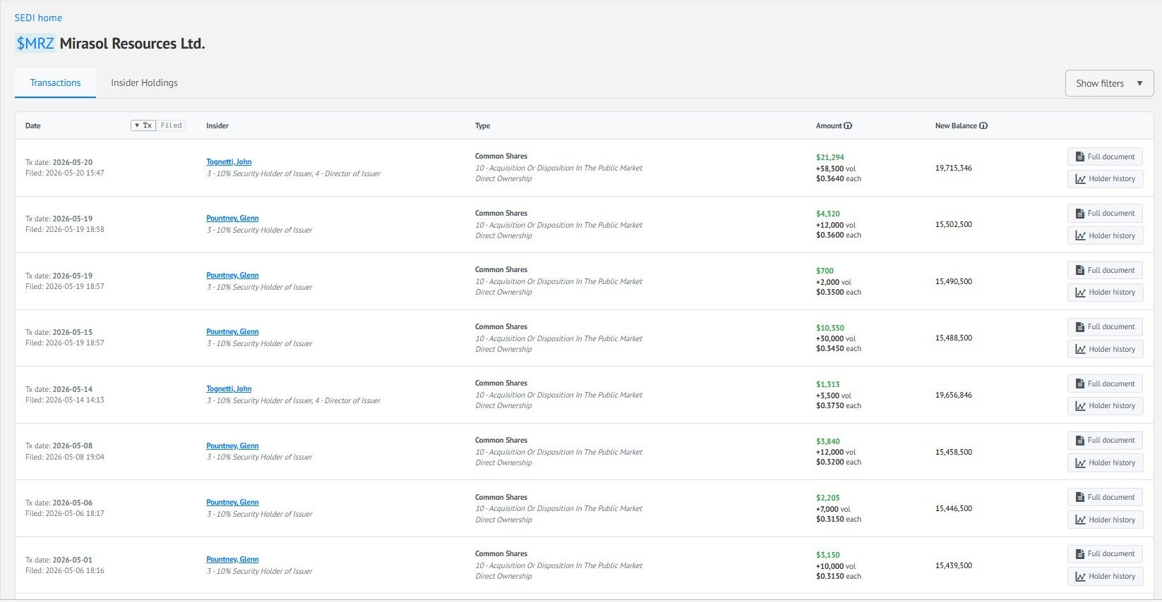Click the Filed: 2026-05-20 15:47 timestamp
1162x602 pixels.
tap(65, 173)
